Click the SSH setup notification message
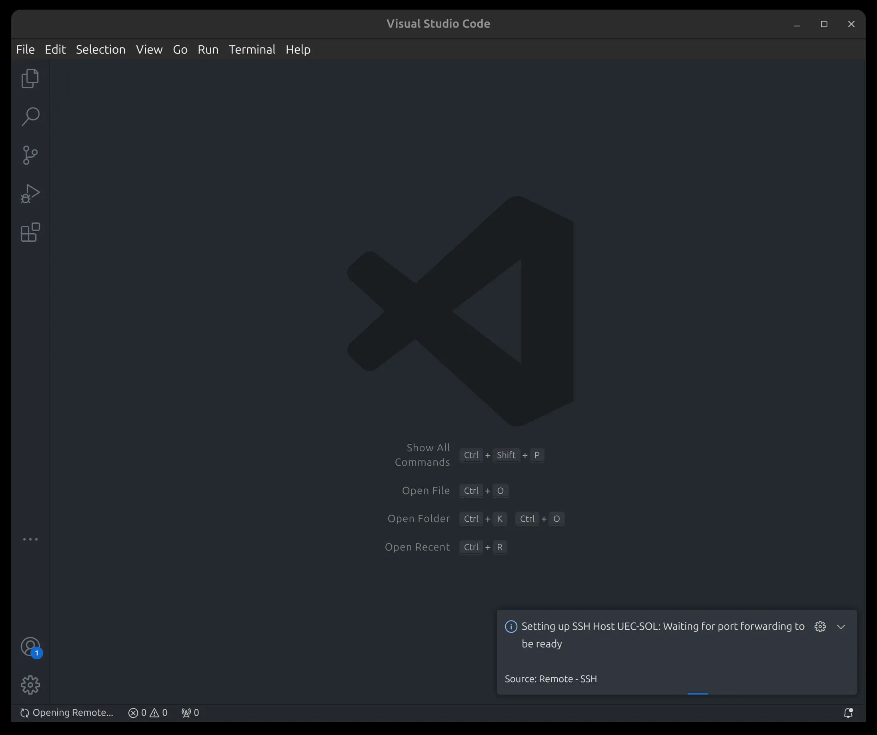The width and height of the screenshot is (877, 735). tap(662, 635)
